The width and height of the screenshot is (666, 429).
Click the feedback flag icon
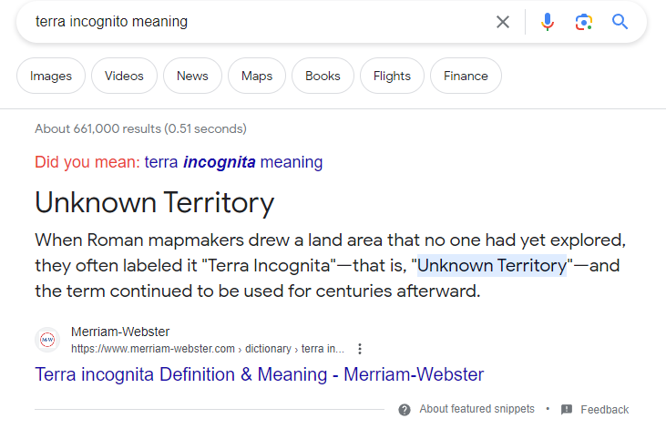tap(566, 410)
